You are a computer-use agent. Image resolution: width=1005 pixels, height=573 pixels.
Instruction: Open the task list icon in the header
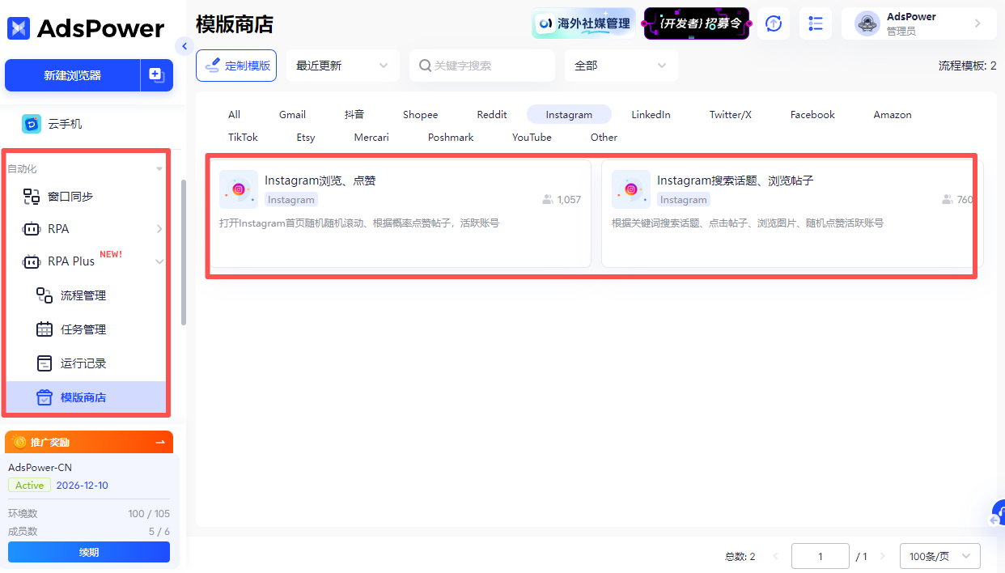(815, 23)
